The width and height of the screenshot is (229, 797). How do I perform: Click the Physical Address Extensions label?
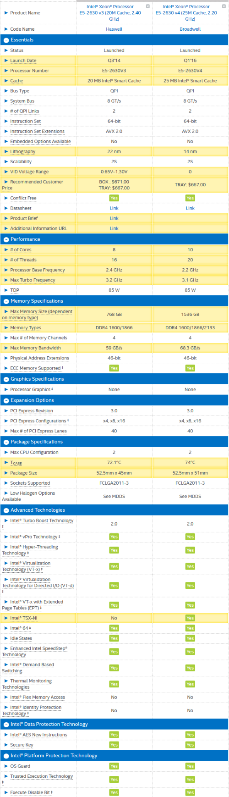[39, 358]
